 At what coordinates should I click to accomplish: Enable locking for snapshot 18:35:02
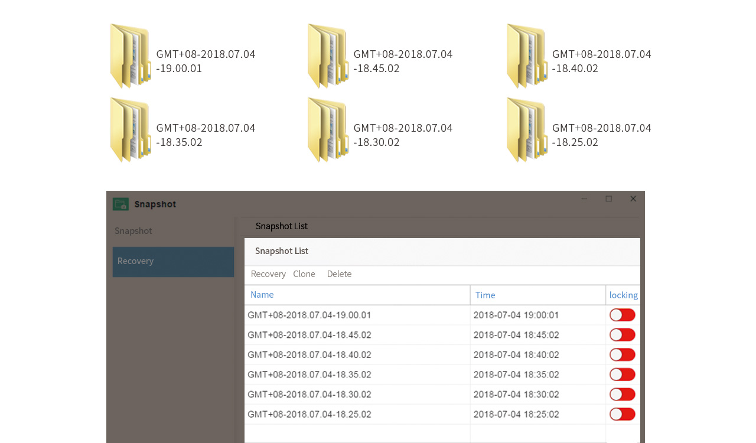click(622, 374)
